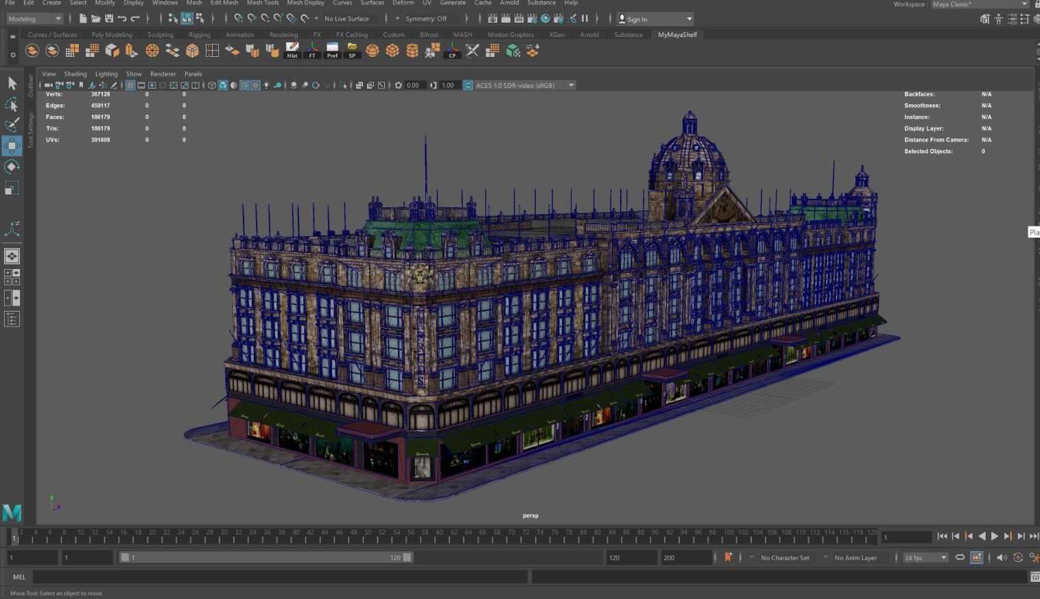
Task: Open the Modeling menu set dropdown
Action: (x=34, y=19)
